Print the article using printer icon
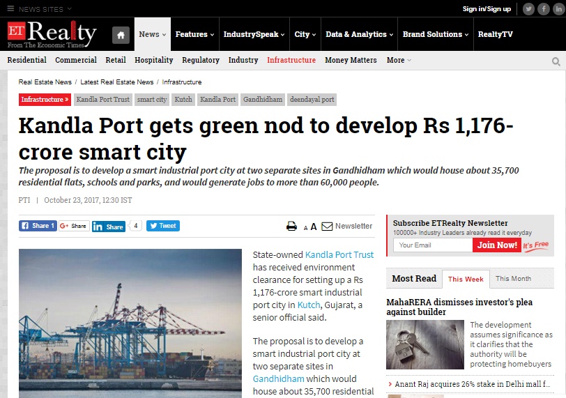This screenshot has width=566, height=398. pyautogui.click(x=291, y=227)
